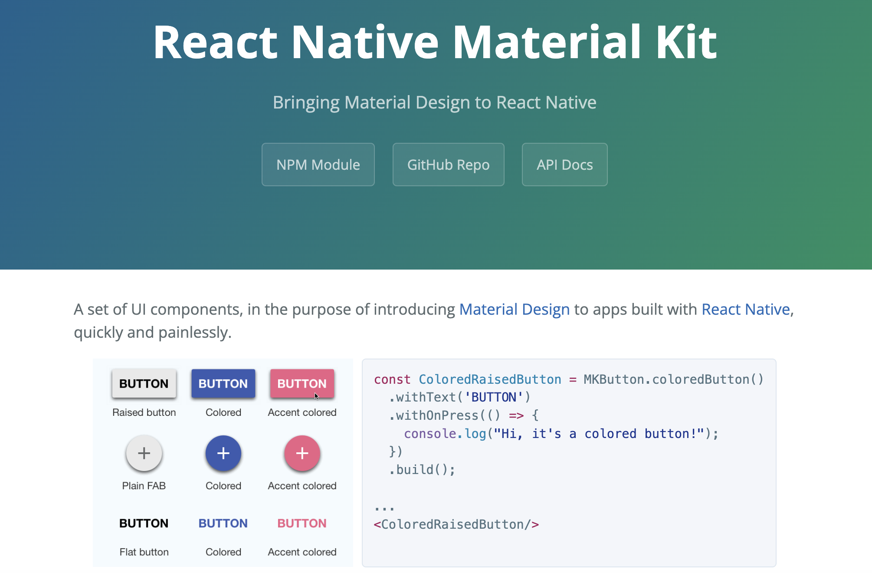This screenshot has height=573, width=872.
Task: Click the gray Raised button demo
Action: click(144, 383)
